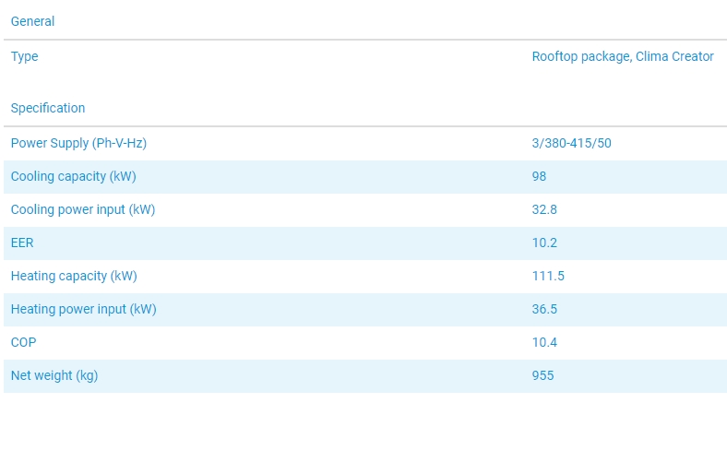Select the Cooling capacity (kW) label
The height and width of the screenshot is (462, 727).
point(73,176)
